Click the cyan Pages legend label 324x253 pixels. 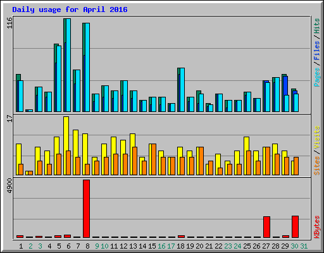tap(317, 77)
